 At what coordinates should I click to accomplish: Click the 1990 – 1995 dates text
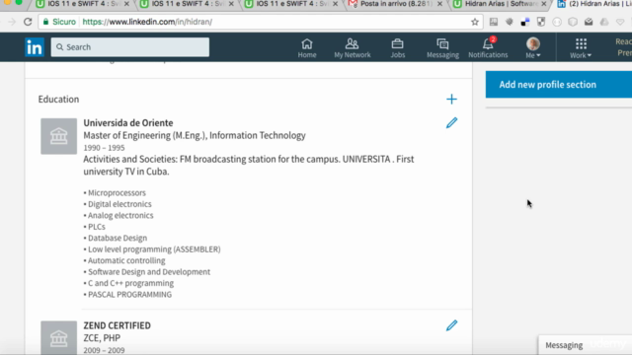[x=104, y=148]
